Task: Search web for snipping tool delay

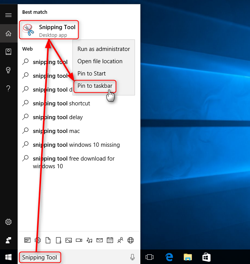Action: pyautogui.click(x=79, y=117)
